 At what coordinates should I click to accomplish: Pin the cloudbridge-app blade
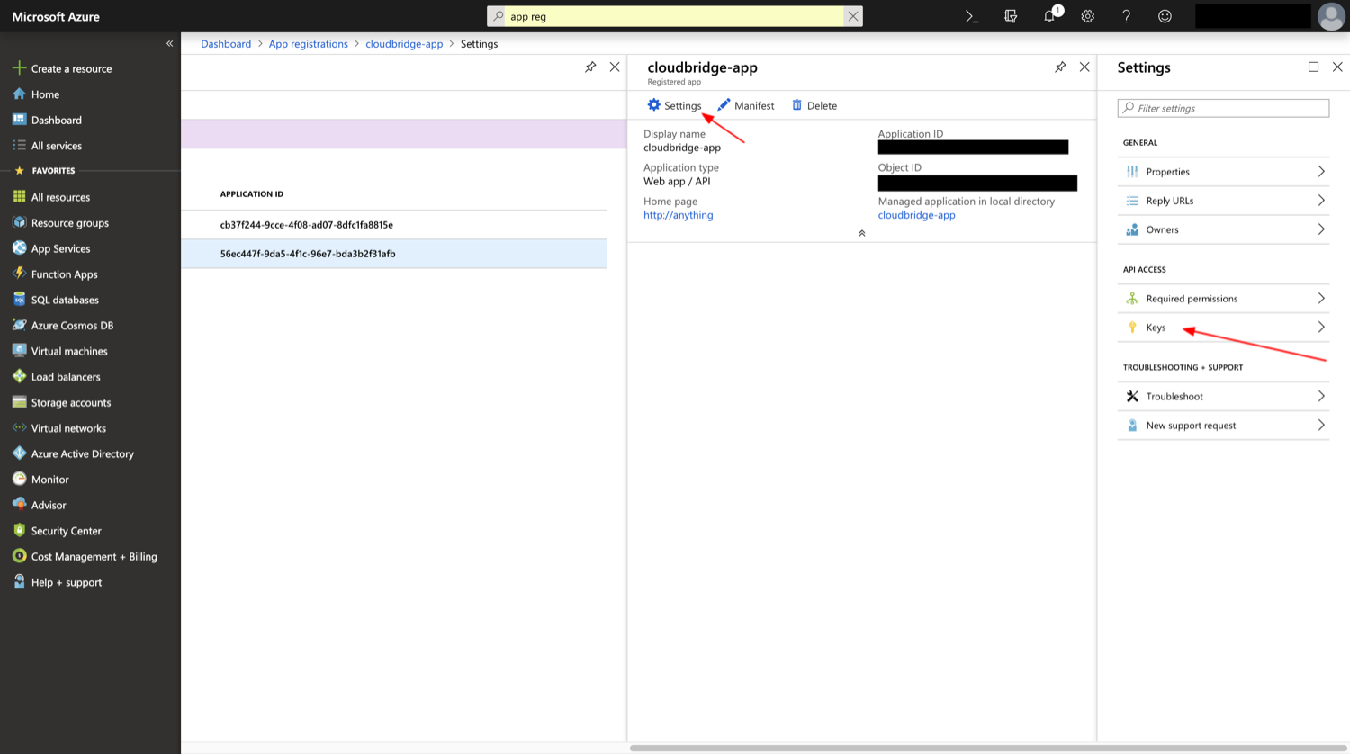click(1060, 67)
